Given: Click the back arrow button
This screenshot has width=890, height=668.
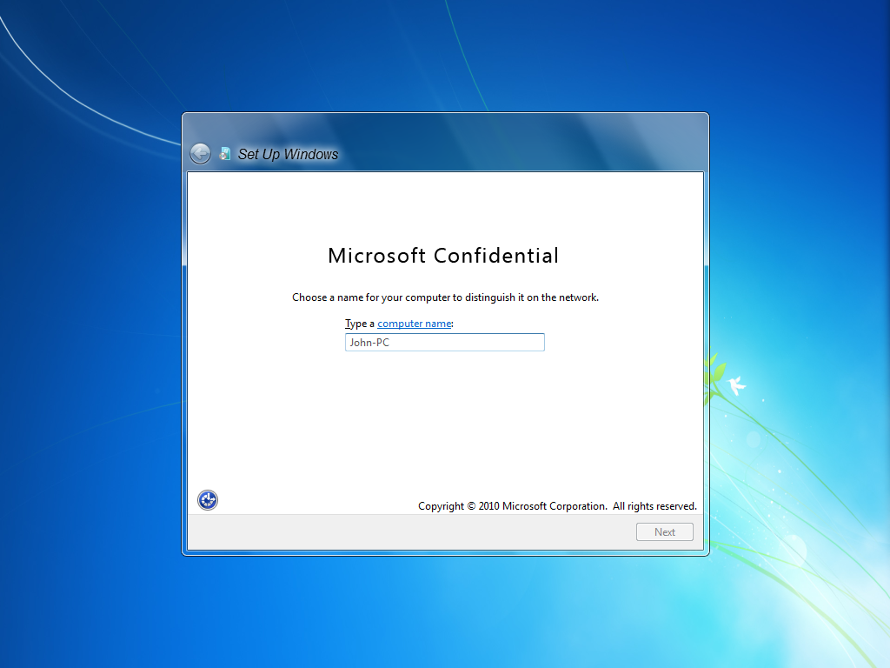Looking at the screenshot, I should click(200, 154).
